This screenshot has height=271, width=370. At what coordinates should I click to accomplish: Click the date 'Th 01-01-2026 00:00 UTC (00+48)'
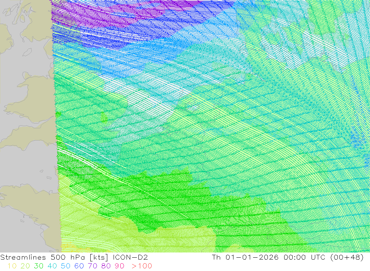[287, 257]
